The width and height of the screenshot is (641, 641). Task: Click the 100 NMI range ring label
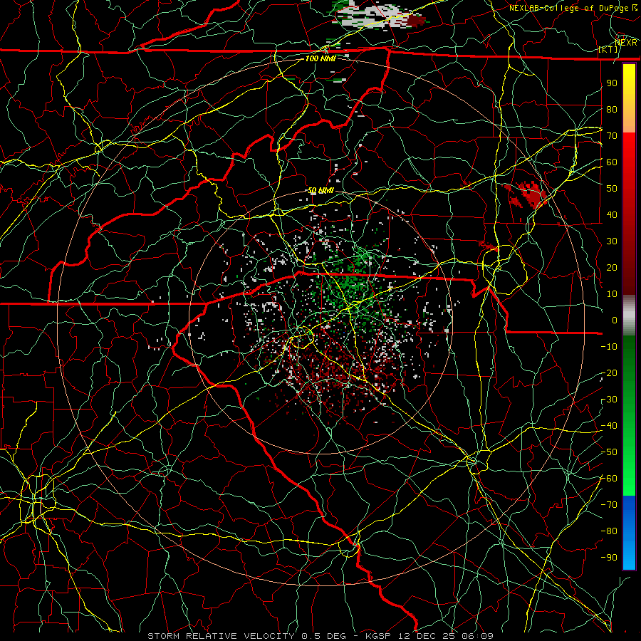pos(320,58)
